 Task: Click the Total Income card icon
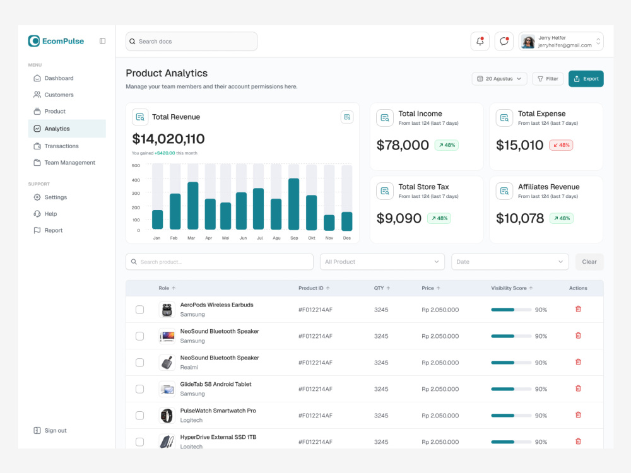[385, 118]
